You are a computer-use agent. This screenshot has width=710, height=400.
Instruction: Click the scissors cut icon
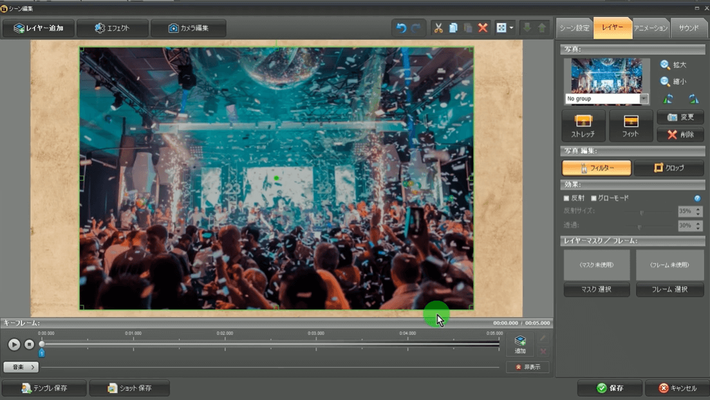[438, 28]
